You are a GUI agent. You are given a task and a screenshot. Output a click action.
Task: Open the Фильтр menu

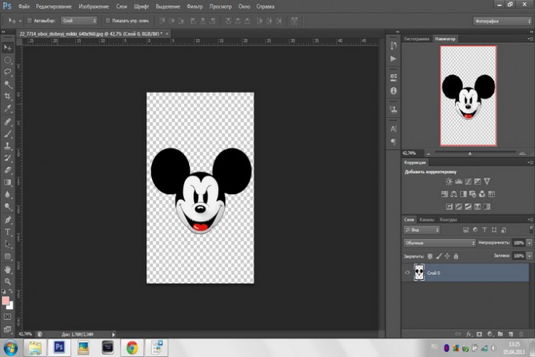(194, 6)
